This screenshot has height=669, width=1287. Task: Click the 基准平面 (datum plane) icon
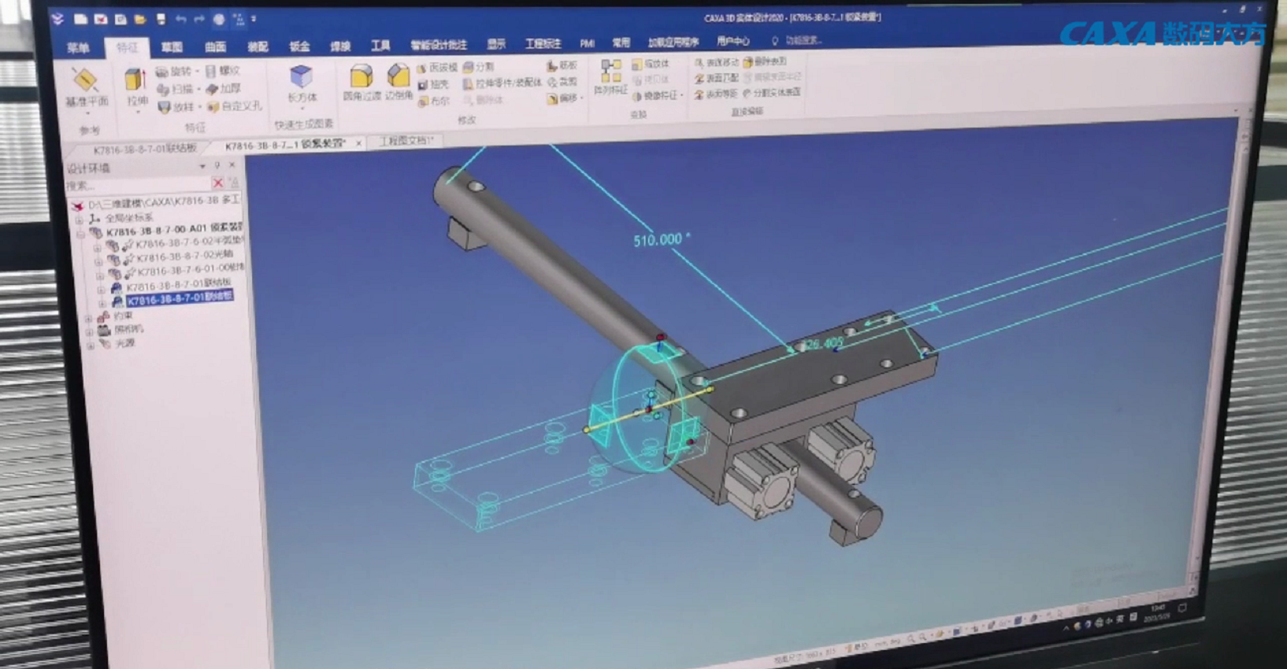pos(85,80)
